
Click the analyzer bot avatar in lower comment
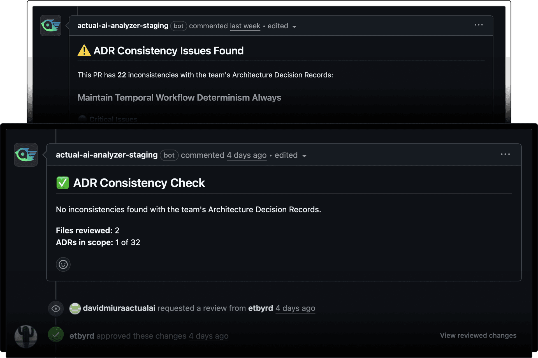point(26,155)
